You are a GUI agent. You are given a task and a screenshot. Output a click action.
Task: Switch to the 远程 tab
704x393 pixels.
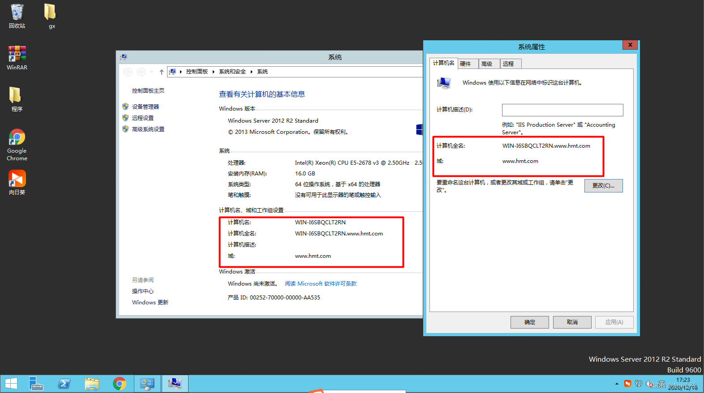(x=510, y=64)
